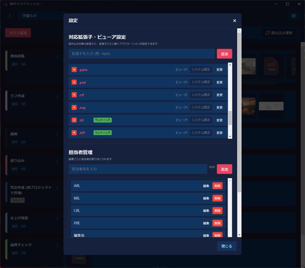The image size is (305, 268).
Task: Click the settings gear icon top right
Action: (294, 16)
